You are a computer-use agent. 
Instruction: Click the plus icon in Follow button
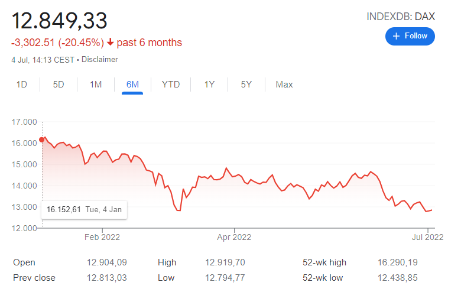(397, 36)
